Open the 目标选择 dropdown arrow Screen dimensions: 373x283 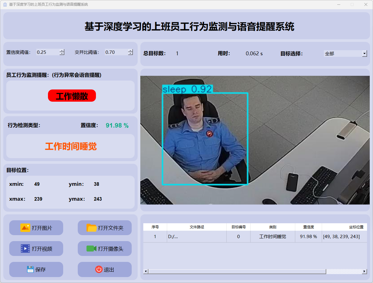point(364,54)
